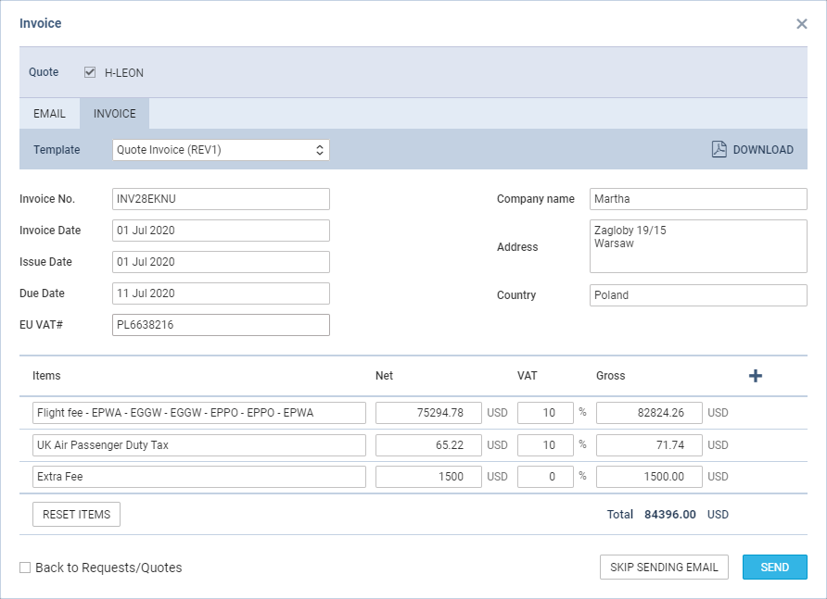Click the Due Date field 11 Jul 2020

pos(221,293)
